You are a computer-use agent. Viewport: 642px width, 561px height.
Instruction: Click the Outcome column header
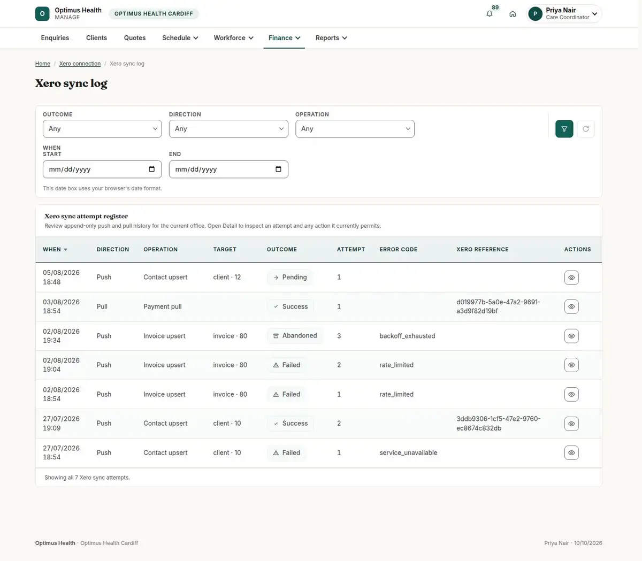282,249
